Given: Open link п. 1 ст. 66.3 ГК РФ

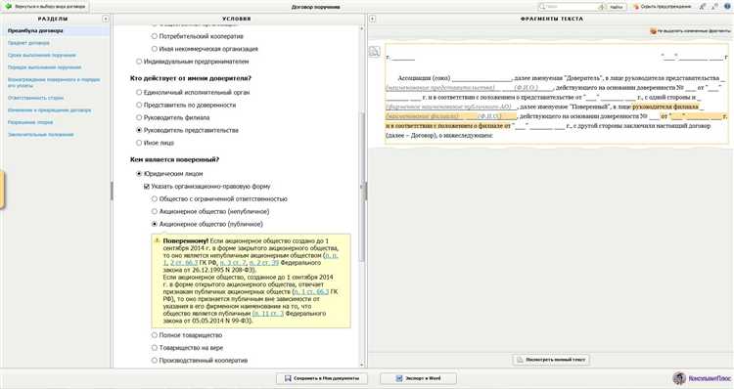Looking at the screenshot, I should (311, 291).
